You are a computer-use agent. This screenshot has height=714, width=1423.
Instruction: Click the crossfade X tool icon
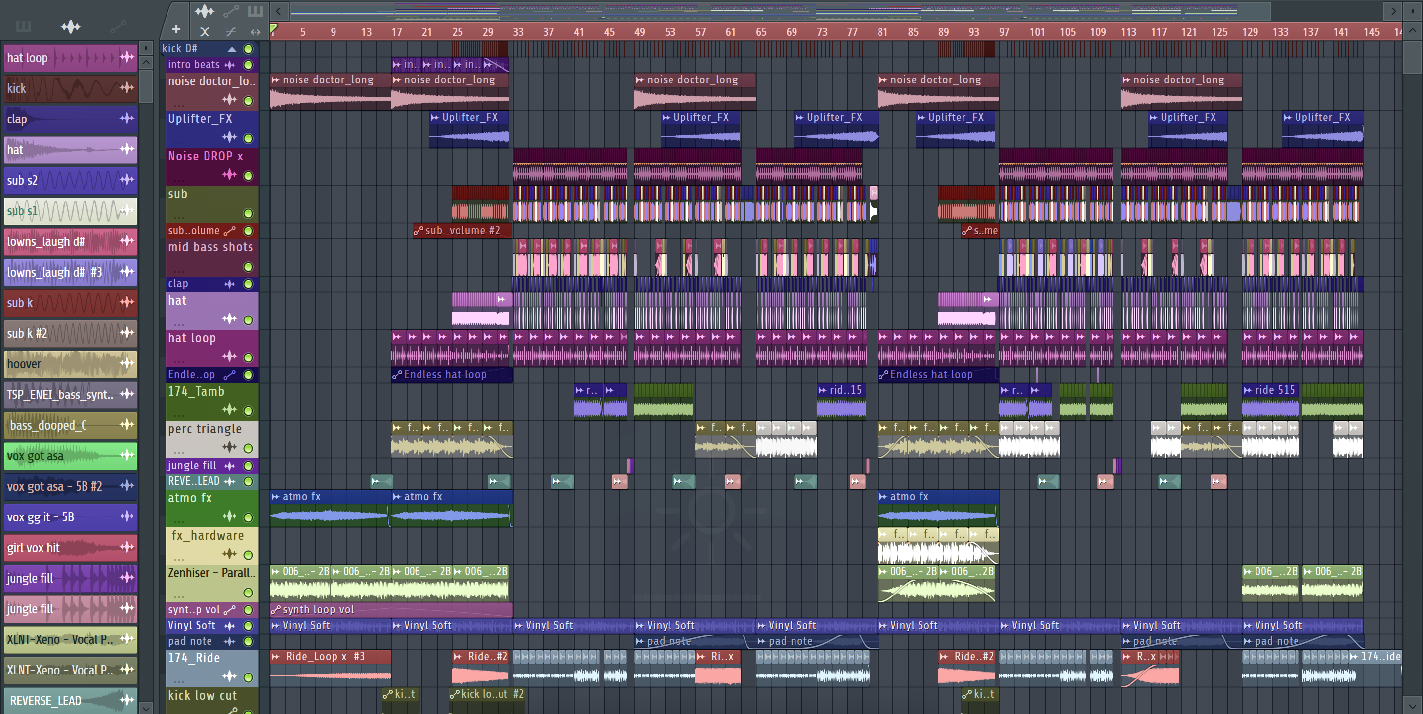tap(205, 32)
